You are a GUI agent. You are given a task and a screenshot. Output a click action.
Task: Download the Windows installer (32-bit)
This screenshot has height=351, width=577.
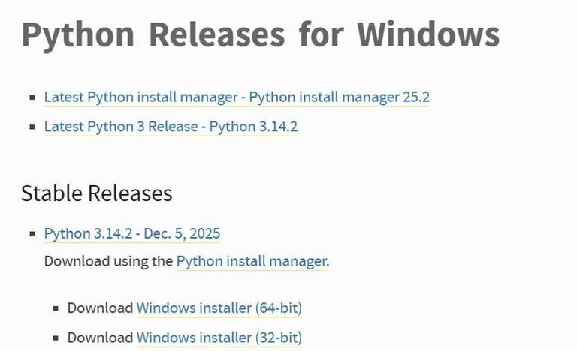219,337
